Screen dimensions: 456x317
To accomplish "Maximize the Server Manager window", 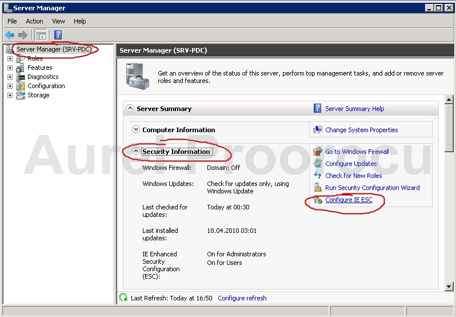I will [x=438, y=8].
